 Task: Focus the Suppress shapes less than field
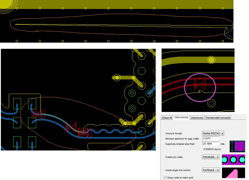pos(210,144)
